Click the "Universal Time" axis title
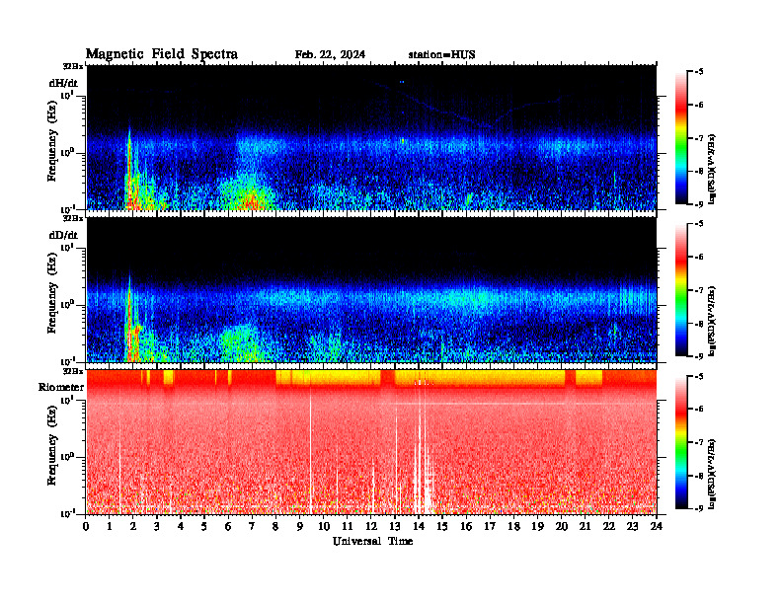 coord(372,541)
